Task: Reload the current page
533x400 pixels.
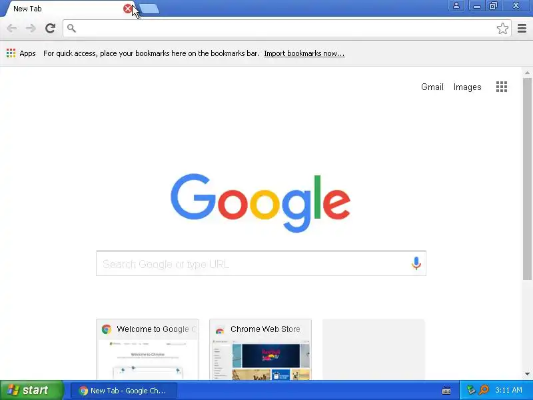Action: pos(51,28)
